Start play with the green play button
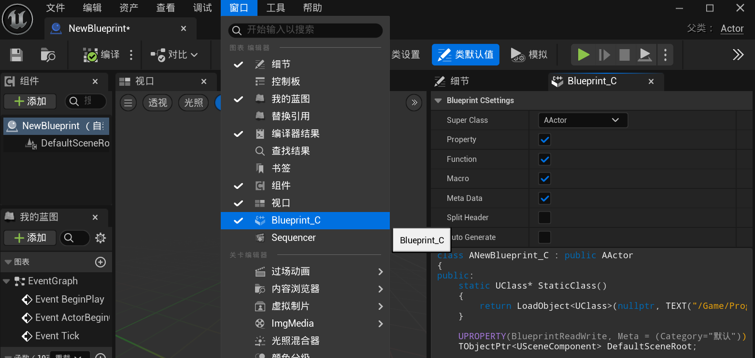 [x=584, y=55]
